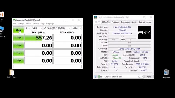Open the test size dropdown showing 1GiB

(x=37, y=28)
